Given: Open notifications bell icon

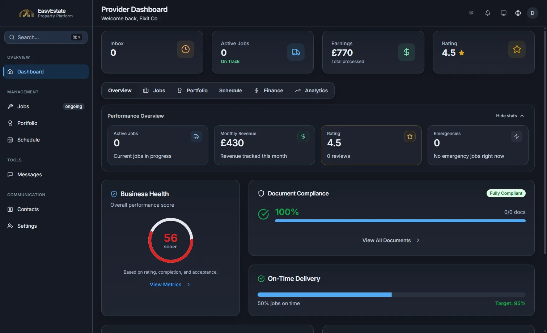Looking at the screenshot, I should click(x=488, y=13).
